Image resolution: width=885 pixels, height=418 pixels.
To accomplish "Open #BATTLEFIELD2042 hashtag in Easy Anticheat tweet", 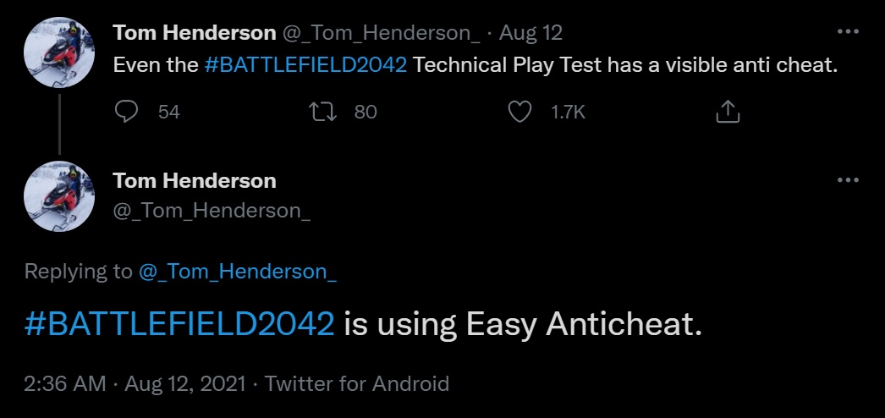I will 180,325.
